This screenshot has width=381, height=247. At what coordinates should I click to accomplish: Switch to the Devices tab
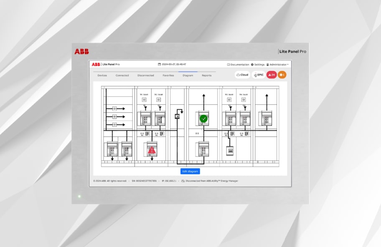tap(102, 76)
